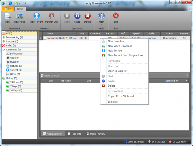Sort by Completed column header

pos(96,34)
